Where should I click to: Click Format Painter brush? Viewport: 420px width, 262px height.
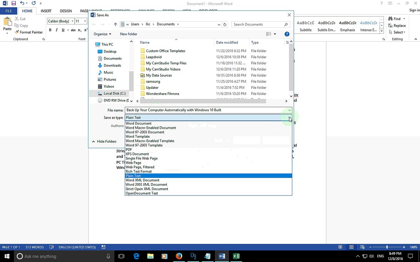point(28,32)
